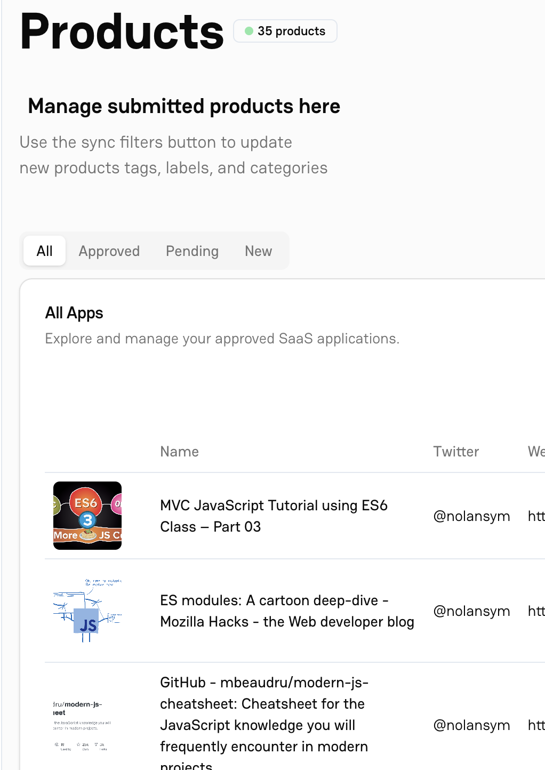Select the All tab

pyautogui.click(x=44, y=251)
